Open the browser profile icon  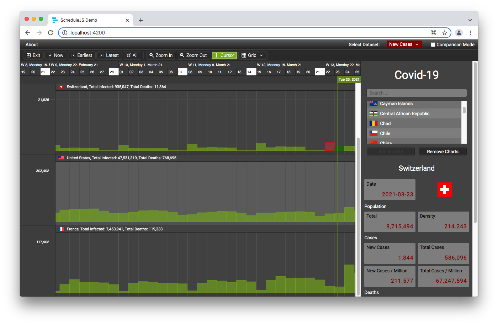(459, 33)
